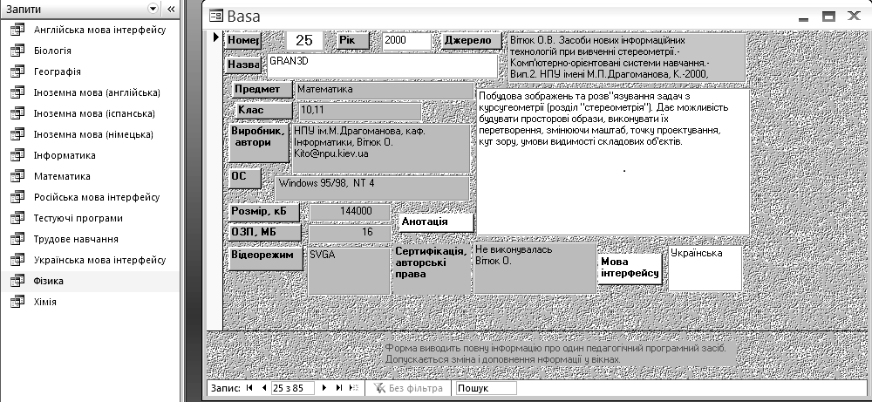The image size is (872, 402).
Task: Go to the previous record
Action: tap(263, 388)
